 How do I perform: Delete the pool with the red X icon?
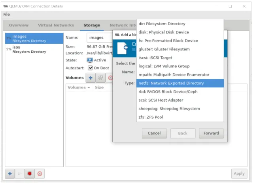pos(40,174)
